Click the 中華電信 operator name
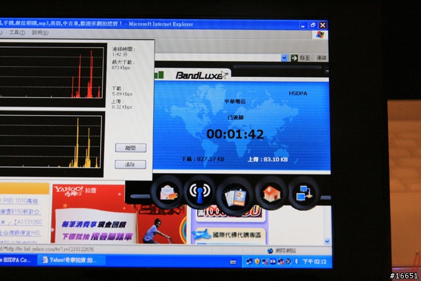 (235, 101)
